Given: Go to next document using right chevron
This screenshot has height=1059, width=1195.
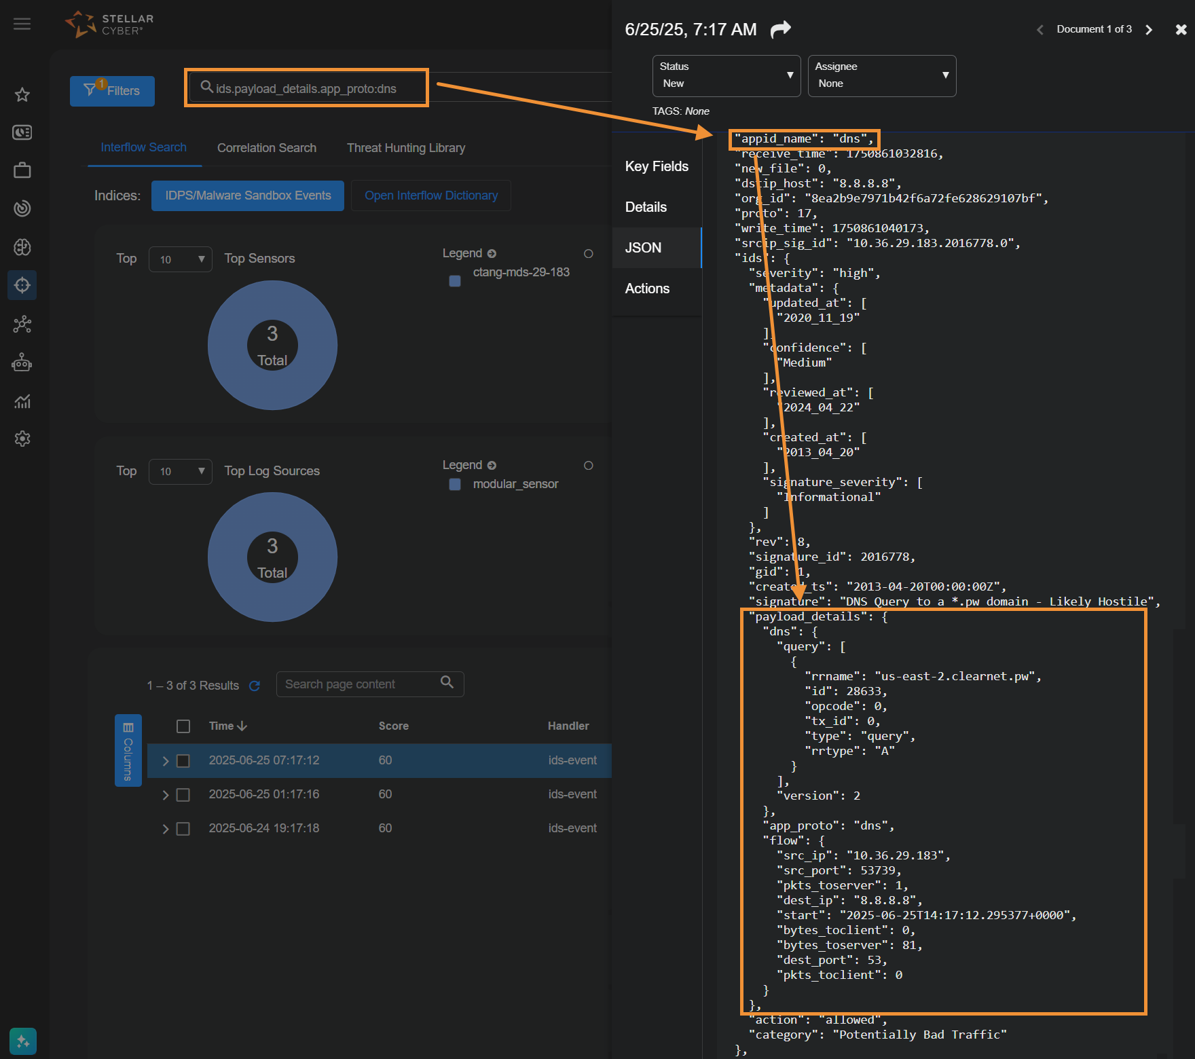Looking at the screenshot, I should (1149, 29).
